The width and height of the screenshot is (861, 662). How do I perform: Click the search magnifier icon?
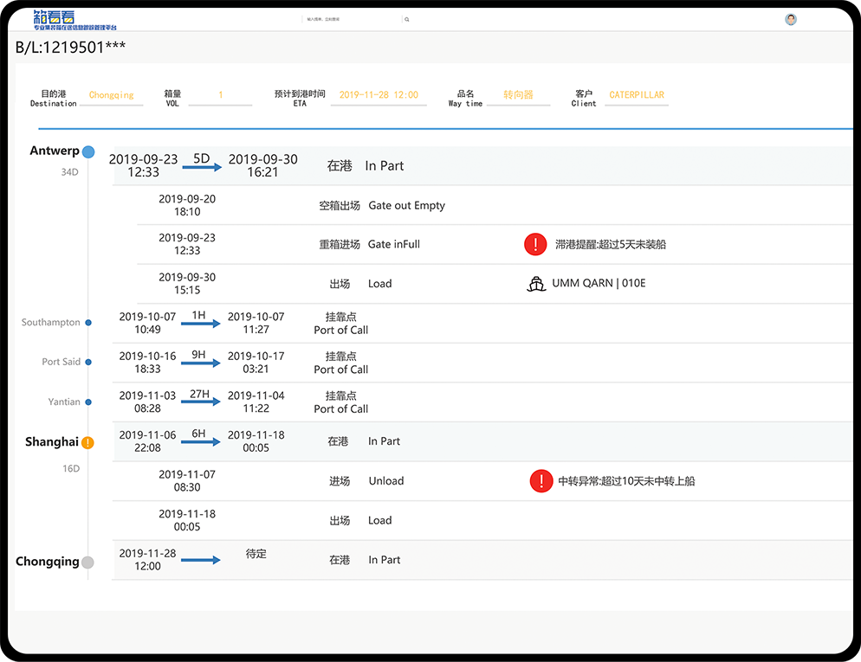(x=407, y=19)
